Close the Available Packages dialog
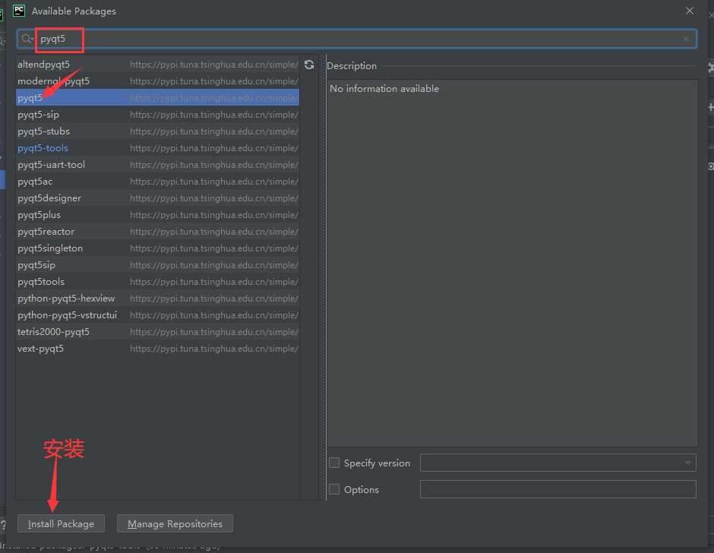The height and width of the screenshot is (553, 714). pyautogui.click(x=690, y=11)
